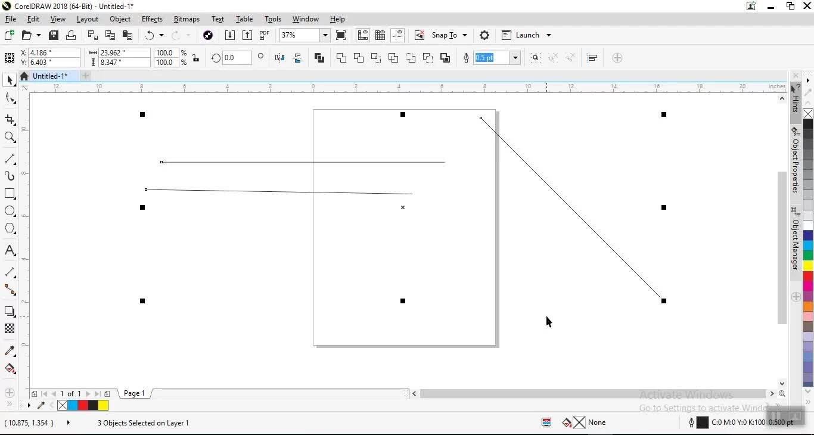Toggle Show Rulers button
Image resolution: width=814 pixels, height=435 pixels.
click(363, 35)
